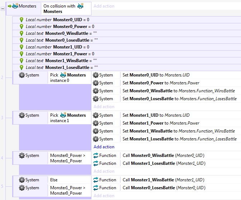Screen dimensions: 241x200
Task: Click 'Add action' below Call Monster0_LosesBattle
Action: [x=104, y=196]
